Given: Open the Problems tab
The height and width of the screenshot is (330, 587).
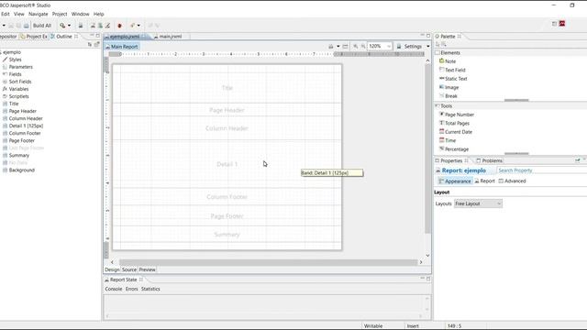Looking at the screenshot, I should pyautogui.click(x=489, y=160).
